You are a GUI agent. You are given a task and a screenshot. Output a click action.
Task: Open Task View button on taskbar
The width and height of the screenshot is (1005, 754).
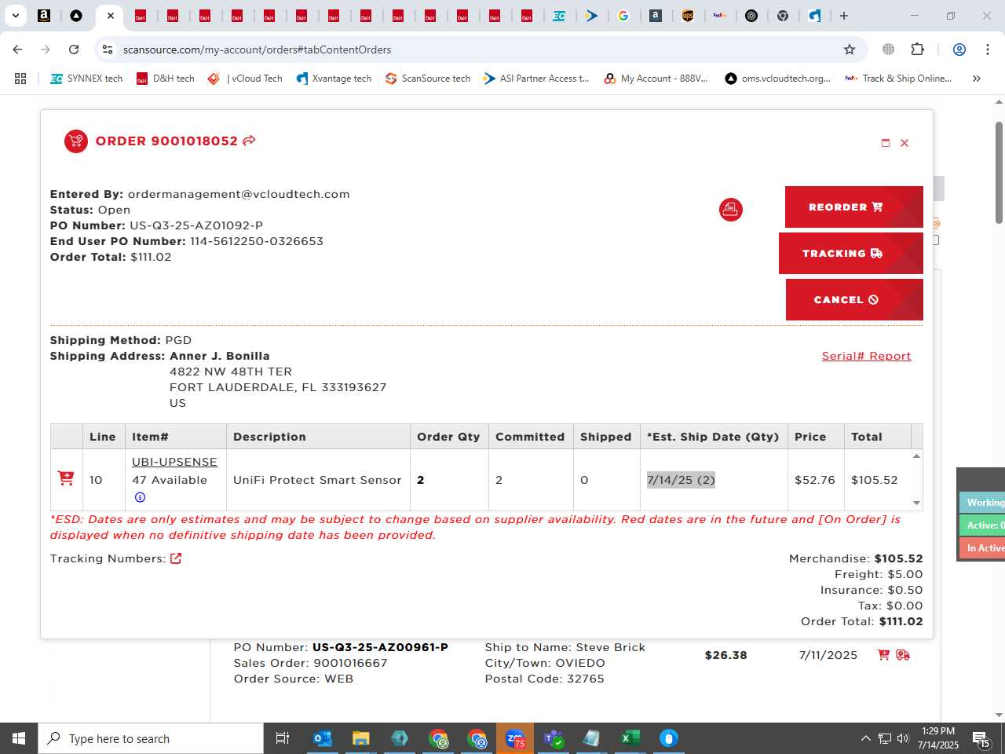point(283,738)
